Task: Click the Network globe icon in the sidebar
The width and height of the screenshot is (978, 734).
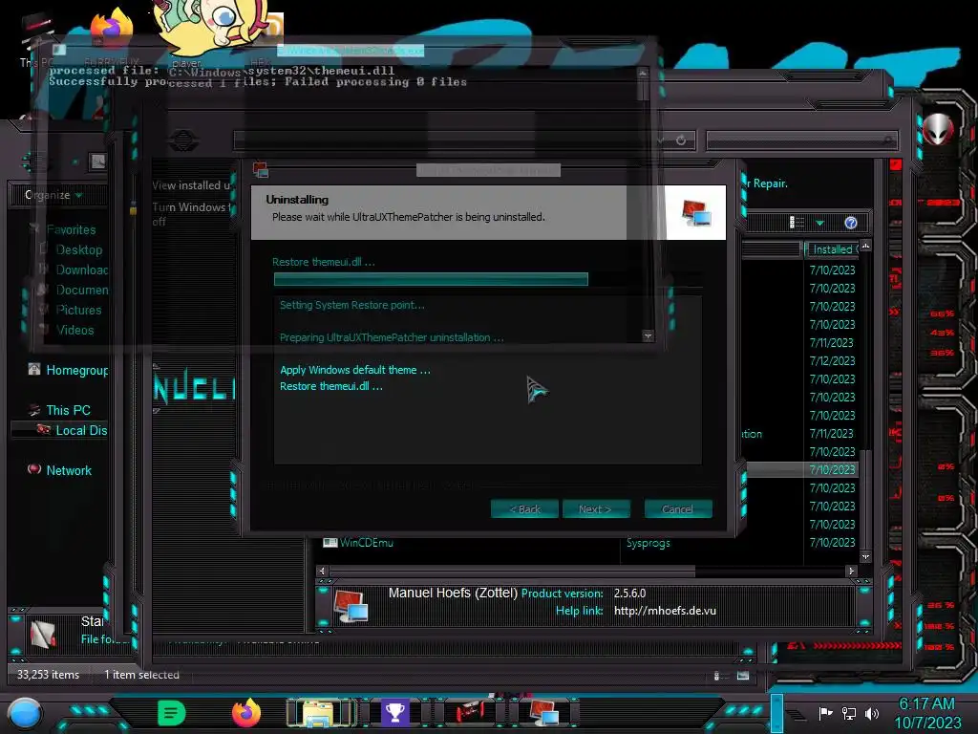Action: [x=34, y=468]
